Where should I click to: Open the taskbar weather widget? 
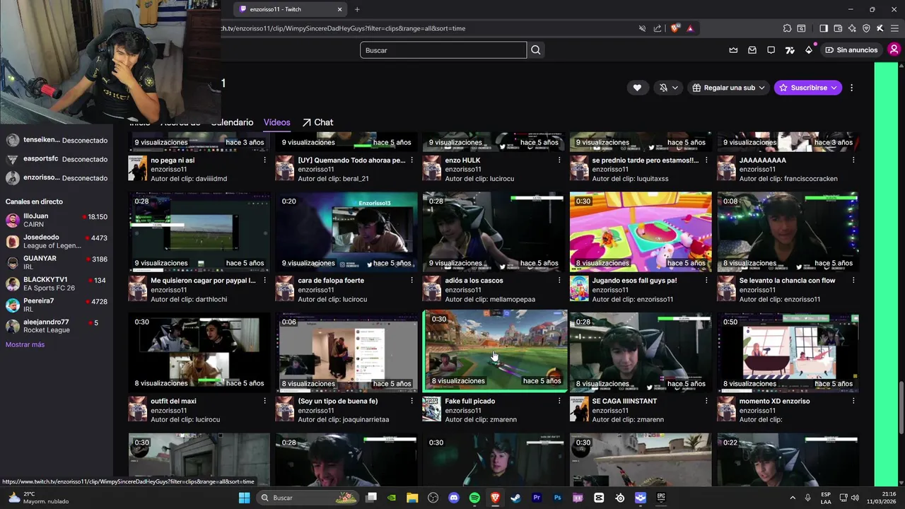(37, 498)
